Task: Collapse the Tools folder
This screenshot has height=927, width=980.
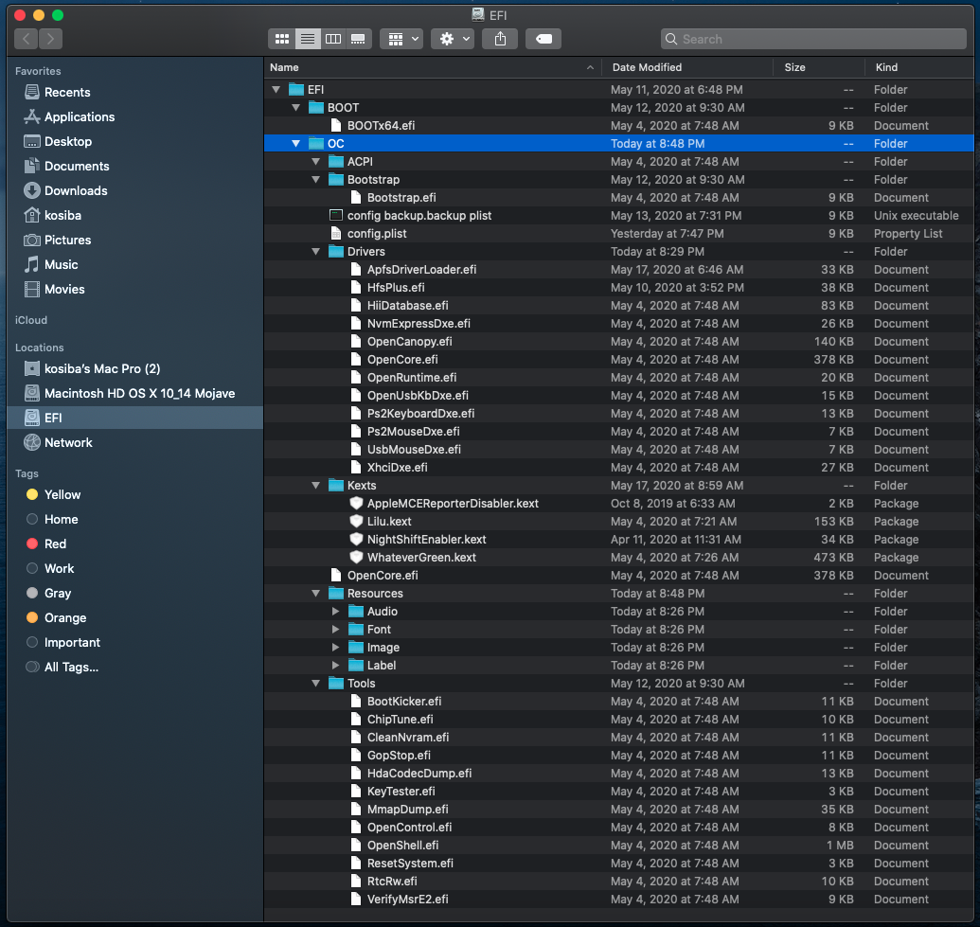Action: (x=315, y=684)
